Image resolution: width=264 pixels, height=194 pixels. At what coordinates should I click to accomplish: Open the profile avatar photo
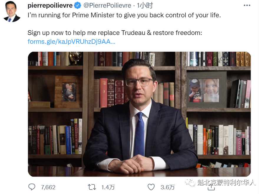12,11
